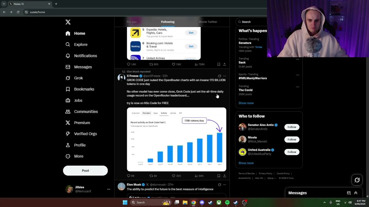Open the Windows Start menu
369x207 pixels.
point(125,202)
